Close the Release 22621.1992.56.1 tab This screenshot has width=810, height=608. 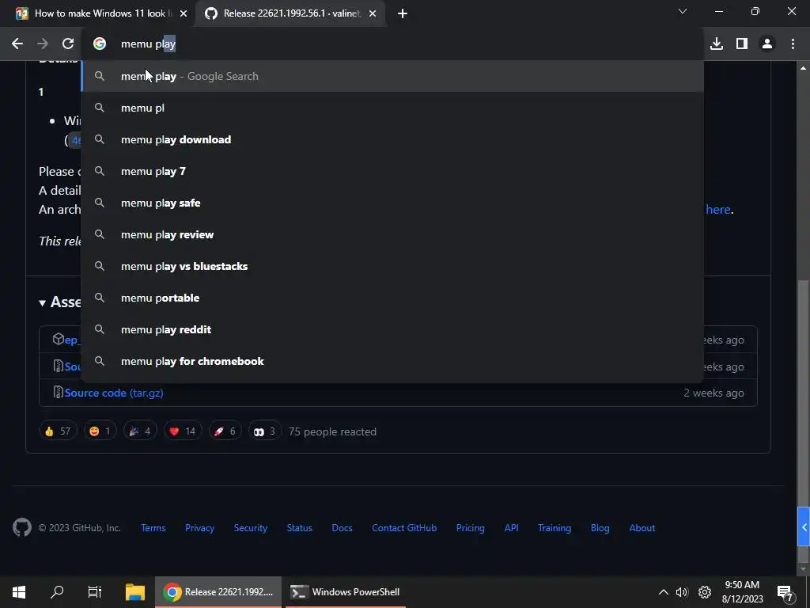click(x=373, y=13)
